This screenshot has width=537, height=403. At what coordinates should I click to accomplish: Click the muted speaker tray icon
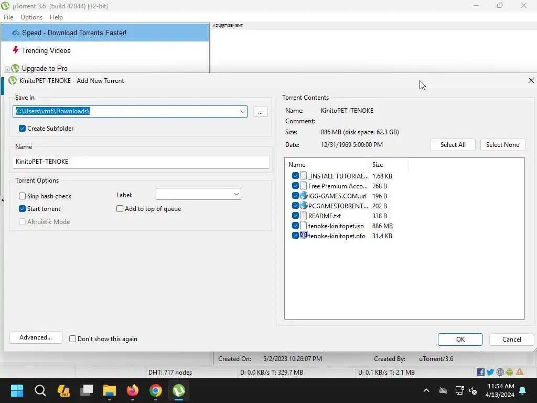tap(474, 390)
